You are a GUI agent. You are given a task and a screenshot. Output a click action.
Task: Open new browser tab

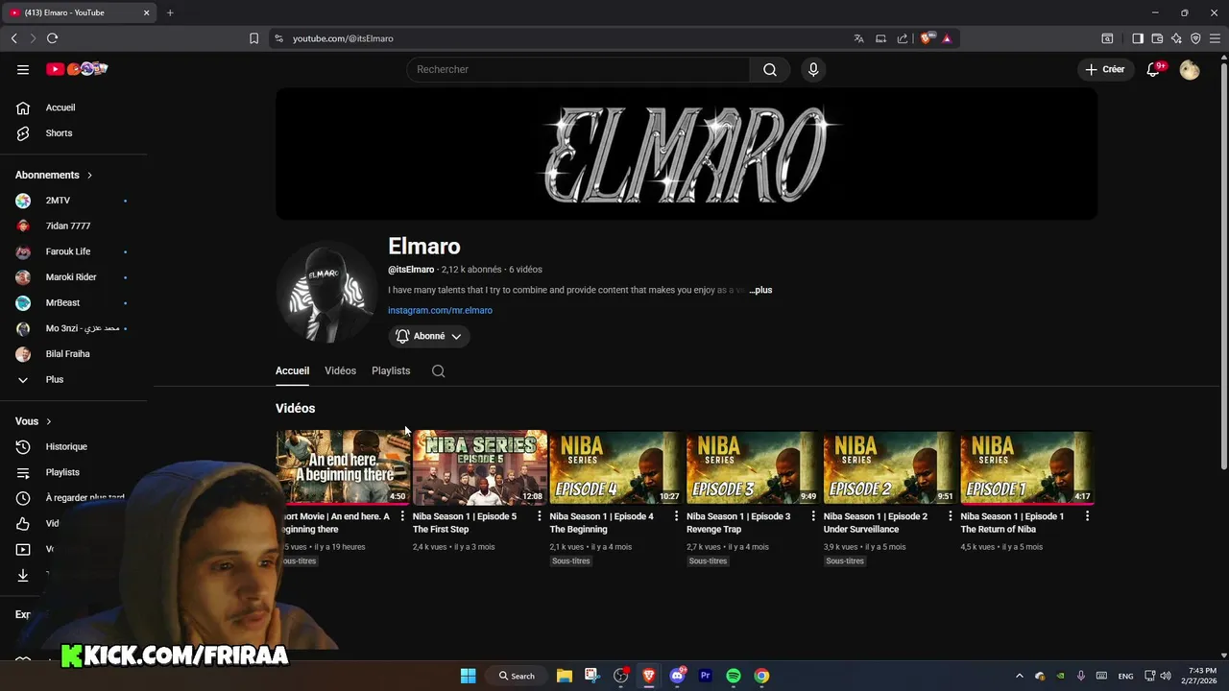(x=170, y=12)
